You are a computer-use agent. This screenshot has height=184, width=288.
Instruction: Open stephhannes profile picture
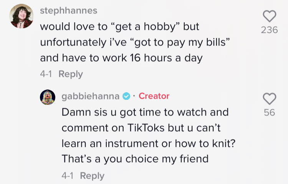pyautogui.click(x=21, y=16)
